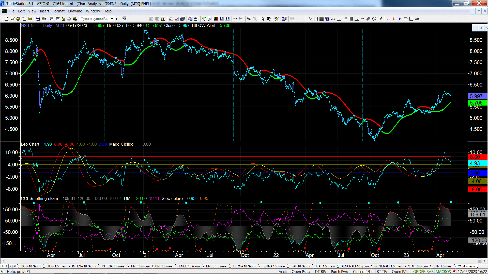Click the hammer tools icon

[x=277, y=19]
